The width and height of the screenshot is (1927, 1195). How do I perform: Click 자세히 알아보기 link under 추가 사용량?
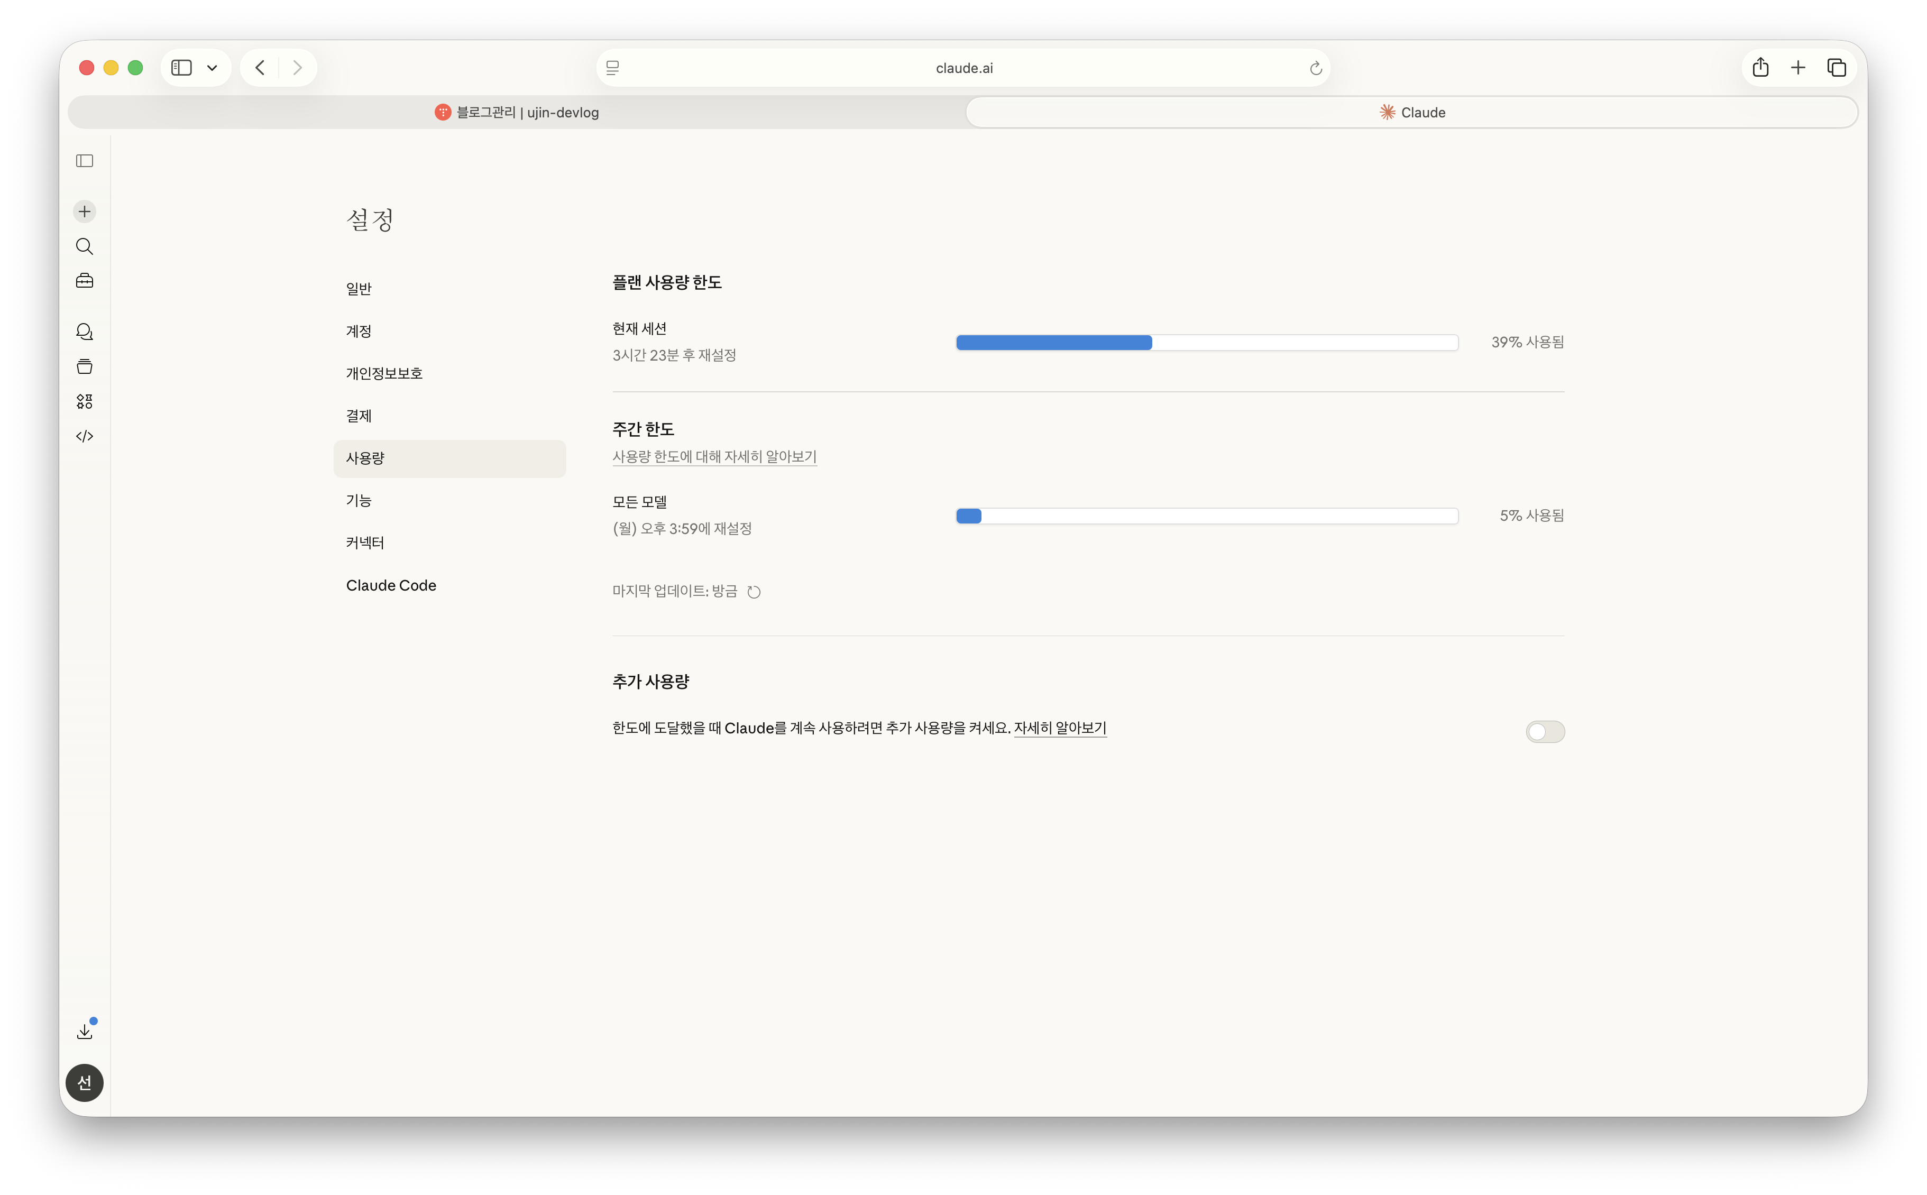tap(1060, 728)
